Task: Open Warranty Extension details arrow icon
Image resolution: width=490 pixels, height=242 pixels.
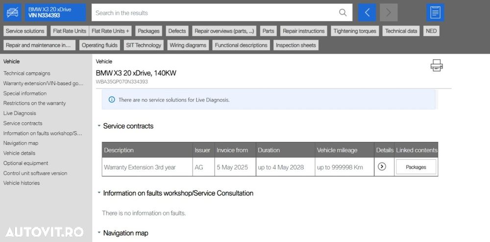Action: coord(382,167)
